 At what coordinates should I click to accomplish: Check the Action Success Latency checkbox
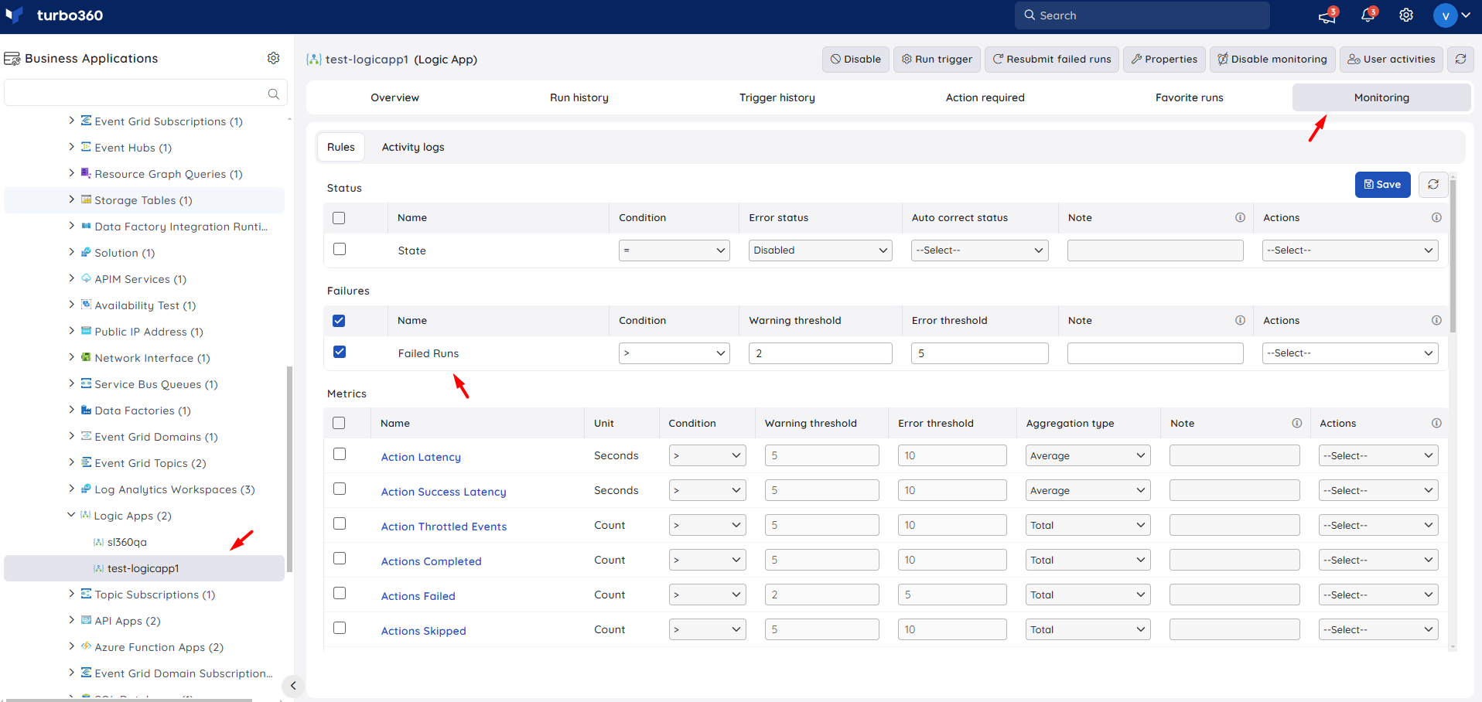pyautogui.click(x=339, y=489)
